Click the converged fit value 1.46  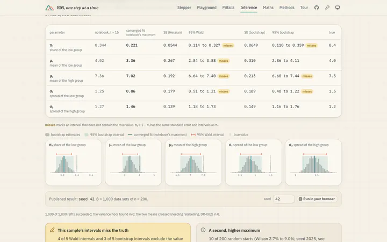[x=131, y=106]
